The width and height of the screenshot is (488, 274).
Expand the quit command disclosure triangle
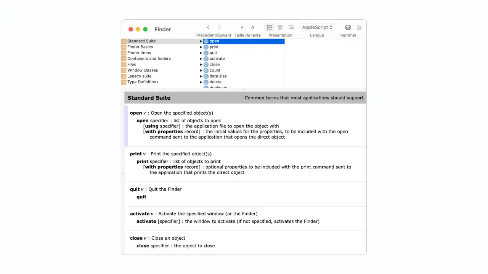tap(201, 53)
